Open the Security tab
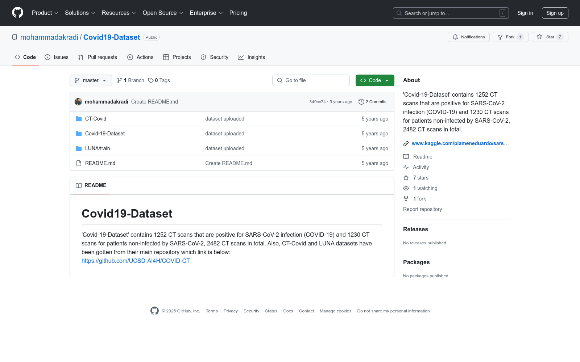The image size is (580, 362). 215,57
